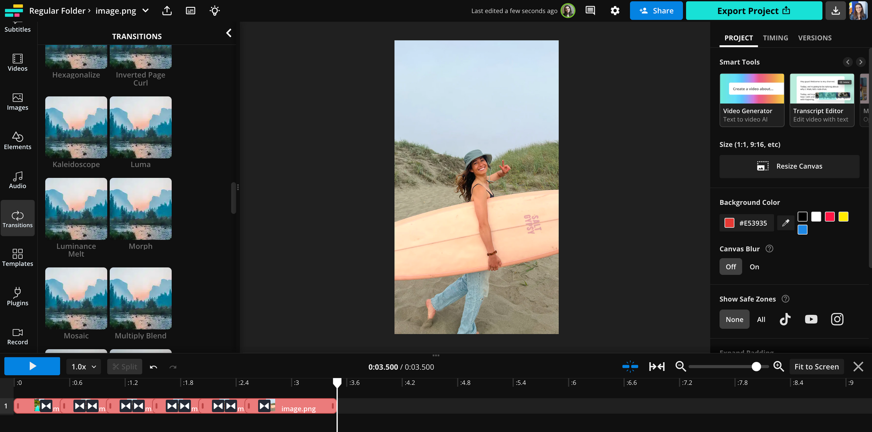Select All safe zones option
Viewport: 872px width, 432px height.
pyautogui.click(x=761, y=320)
